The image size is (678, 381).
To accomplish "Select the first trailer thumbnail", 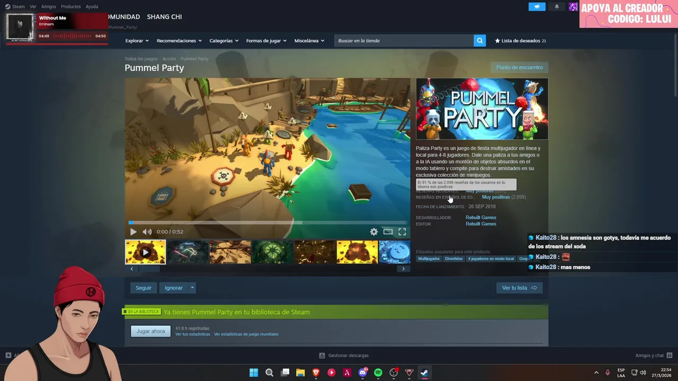I will 145,252.
